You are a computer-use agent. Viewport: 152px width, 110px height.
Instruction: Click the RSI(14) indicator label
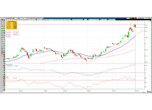point(8,78)
